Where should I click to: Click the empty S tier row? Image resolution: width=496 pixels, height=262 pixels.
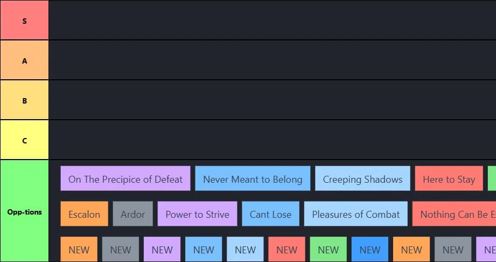[x=272, y=20]
